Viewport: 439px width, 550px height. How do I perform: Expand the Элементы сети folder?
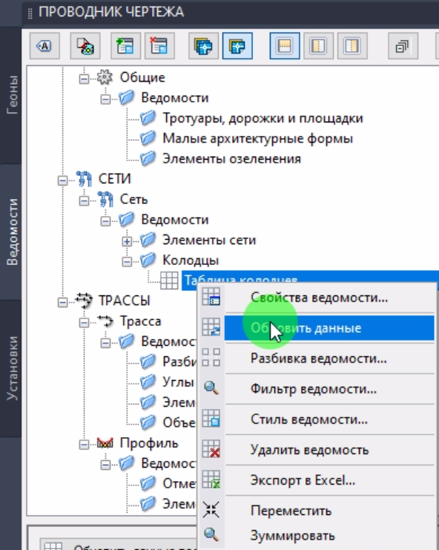(127, 241)
